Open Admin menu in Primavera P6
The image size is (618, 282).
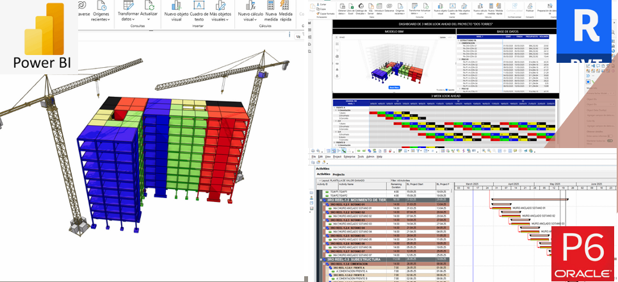coord(370,156)
